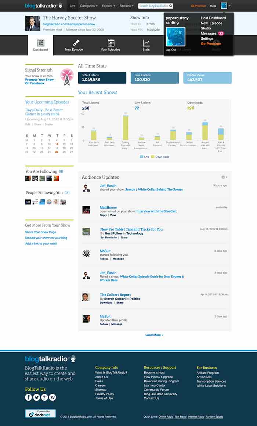Expand the Stations dropdown menu

click(127, 6)
